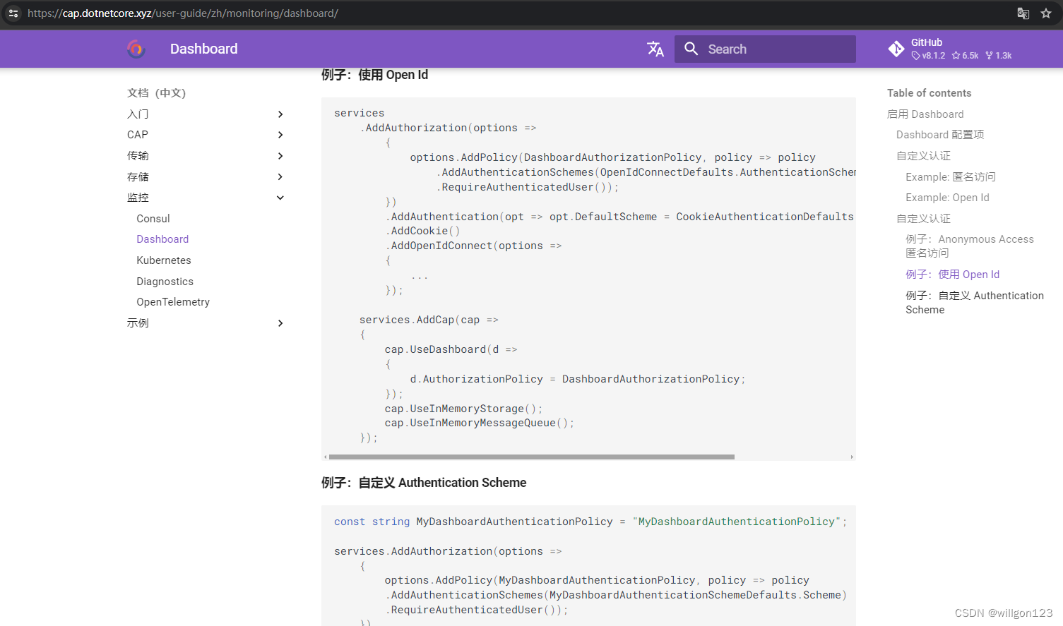The width and height of the screenshot is (1063, 626).
Task: Click the 例子: 自定义 Authentication Scheme heading
Action: coord(424,483)
